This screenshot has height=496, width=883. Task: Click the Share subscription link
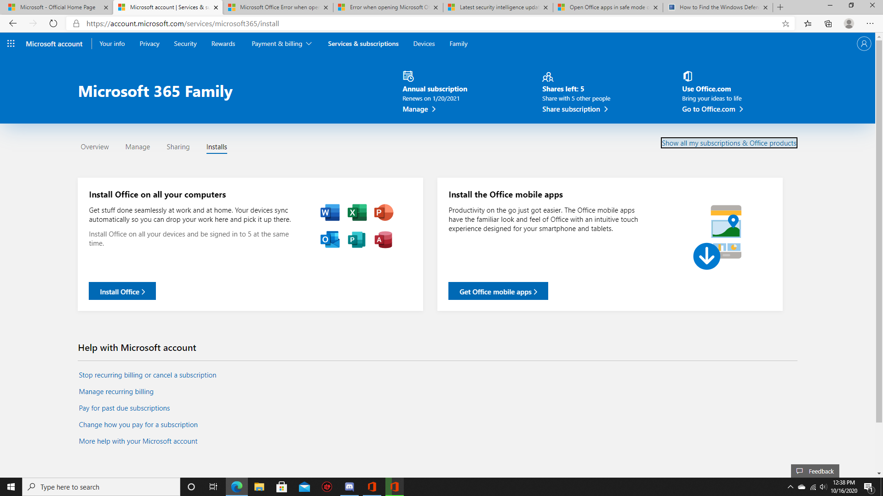pos(575,109)
